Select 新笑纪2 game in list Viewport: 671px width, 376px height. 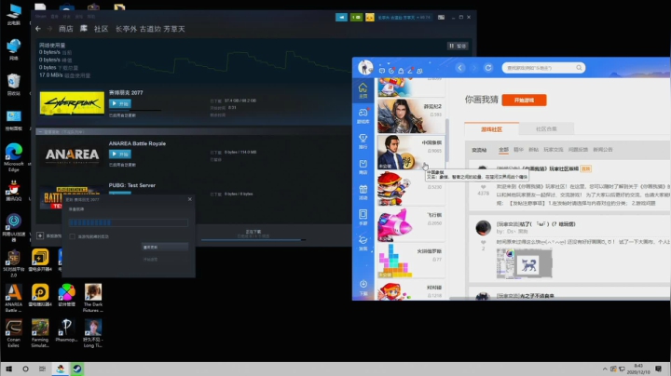point(411,115)
